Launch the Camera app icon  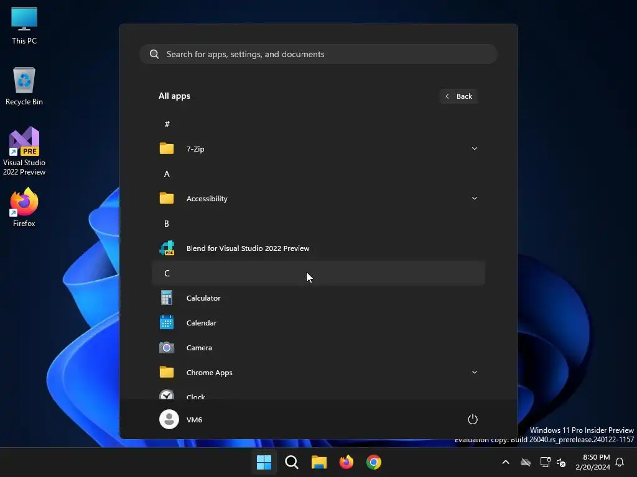(167, 348)
